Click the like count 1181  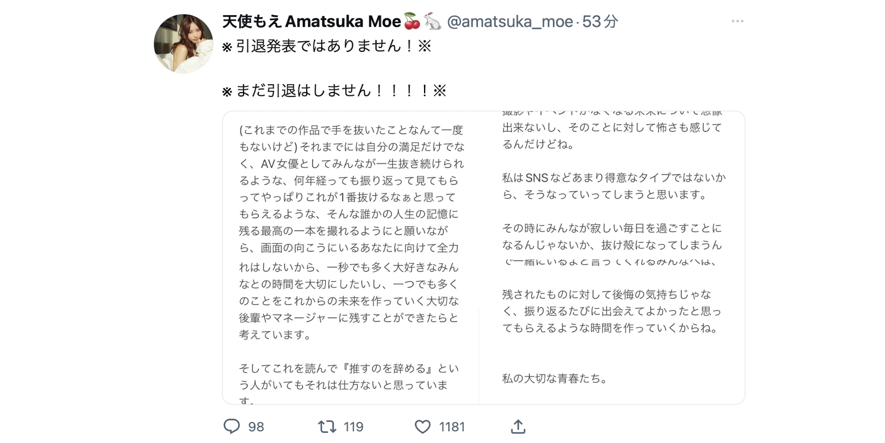[451, 427]
